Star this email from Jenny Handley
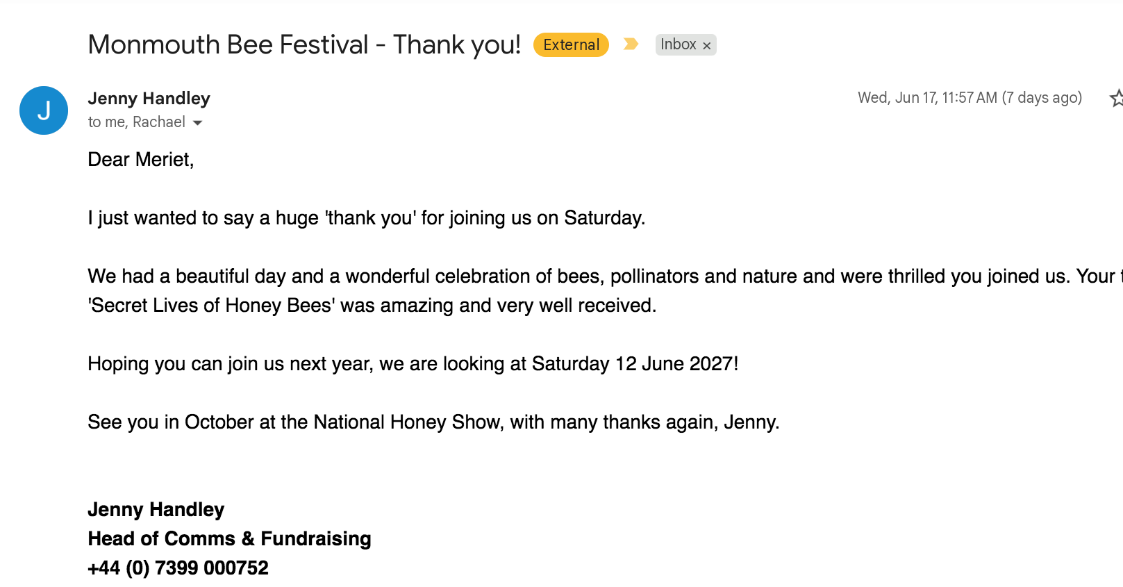This screenshot has width=1123, height=587. [x=1117, y=98]
